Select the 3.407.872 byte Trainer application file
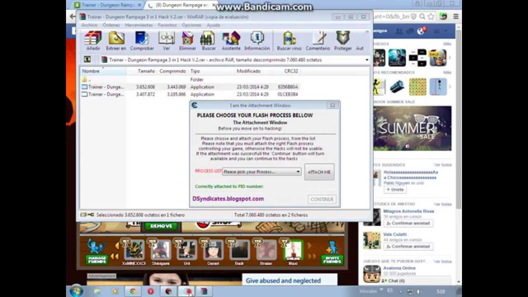 pos(190,94)
